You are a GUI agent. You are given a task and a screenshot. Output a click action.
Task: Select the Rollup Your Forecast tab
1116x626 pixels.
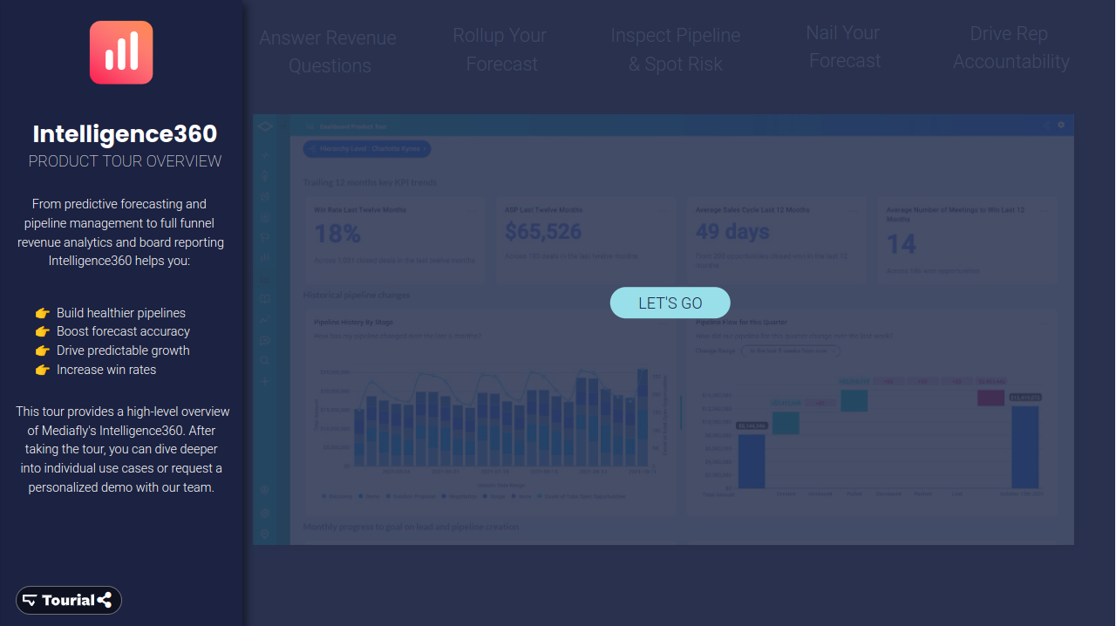[500, 49]
